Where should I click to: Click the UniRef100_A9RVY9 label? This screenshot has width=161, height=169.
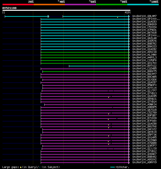144,162
